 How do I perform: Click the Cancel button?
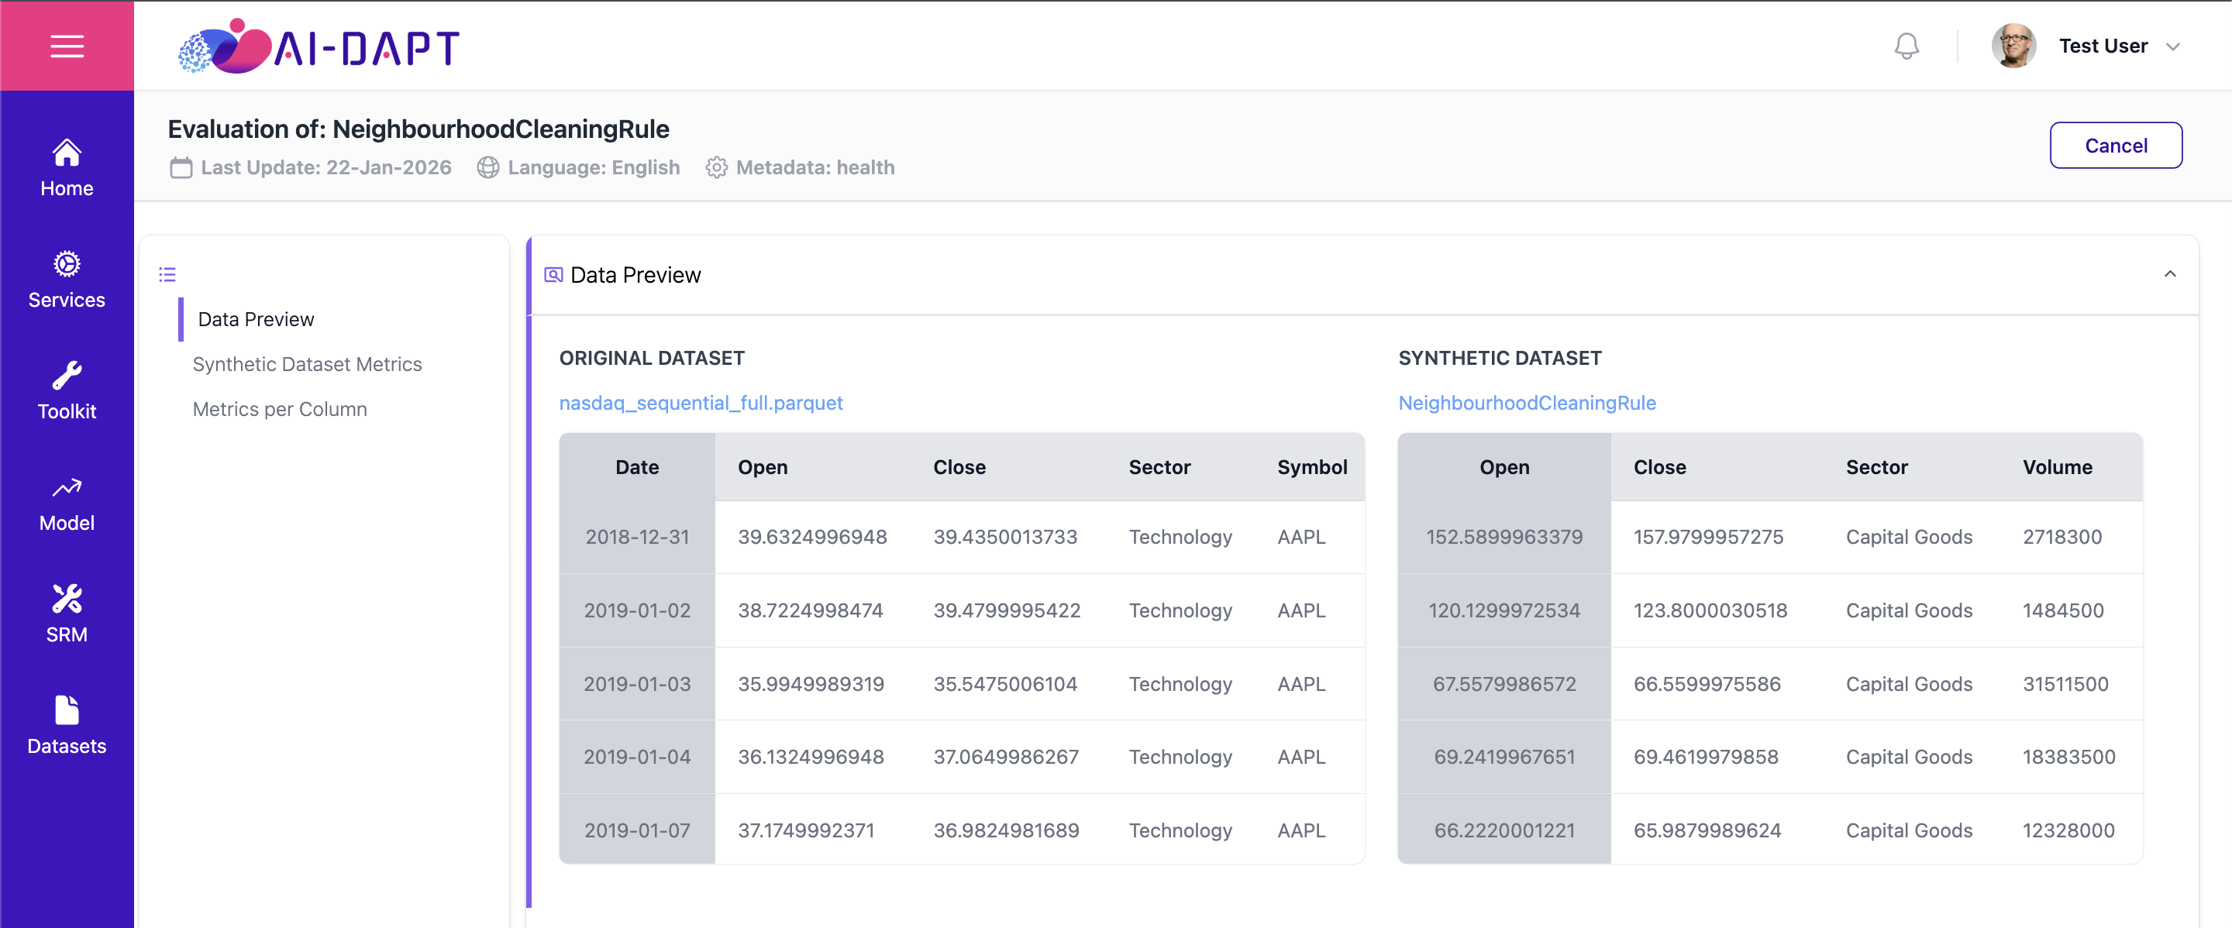coord(2115,146)
